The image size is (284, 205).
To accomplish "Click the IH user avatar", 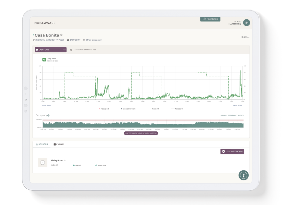I will tap(247, 23).
